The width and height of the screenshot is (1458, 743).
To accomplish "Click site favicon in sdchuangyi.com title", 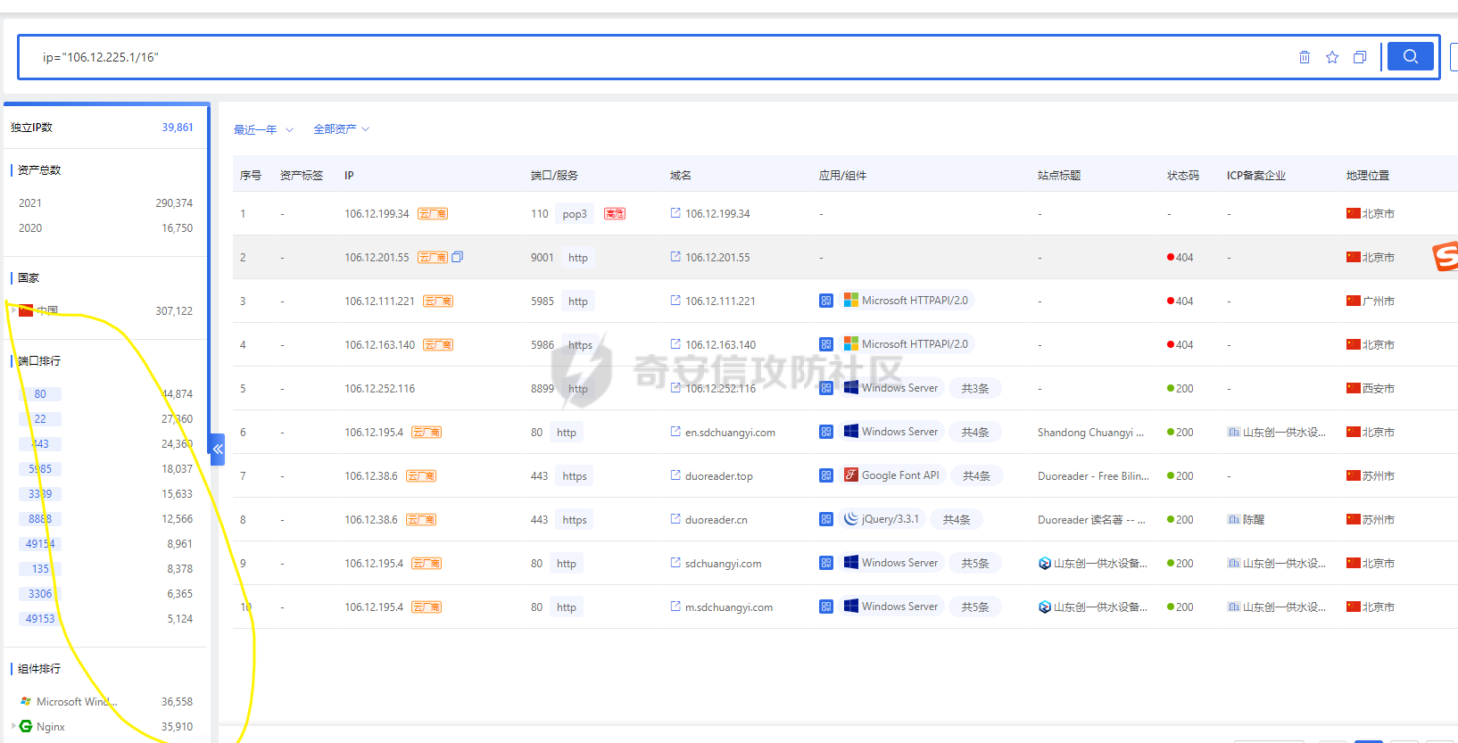I will 1045,563.
